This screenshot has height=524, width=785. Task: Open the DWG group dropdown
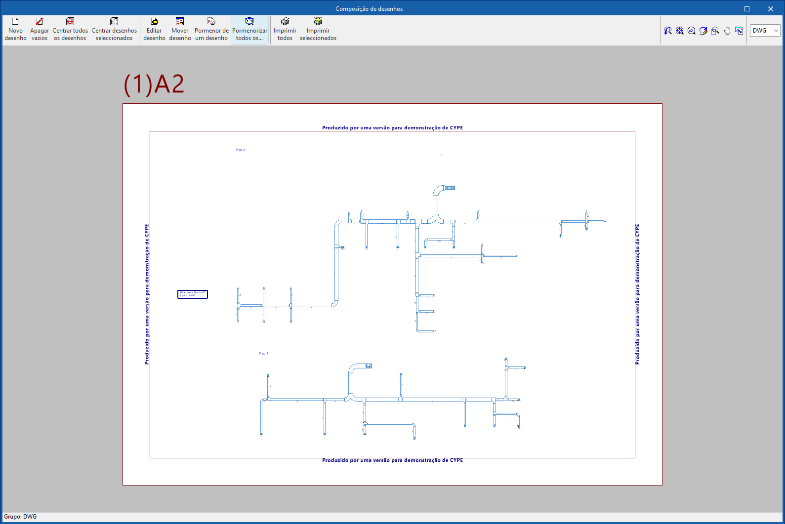[x=765, y=31]
